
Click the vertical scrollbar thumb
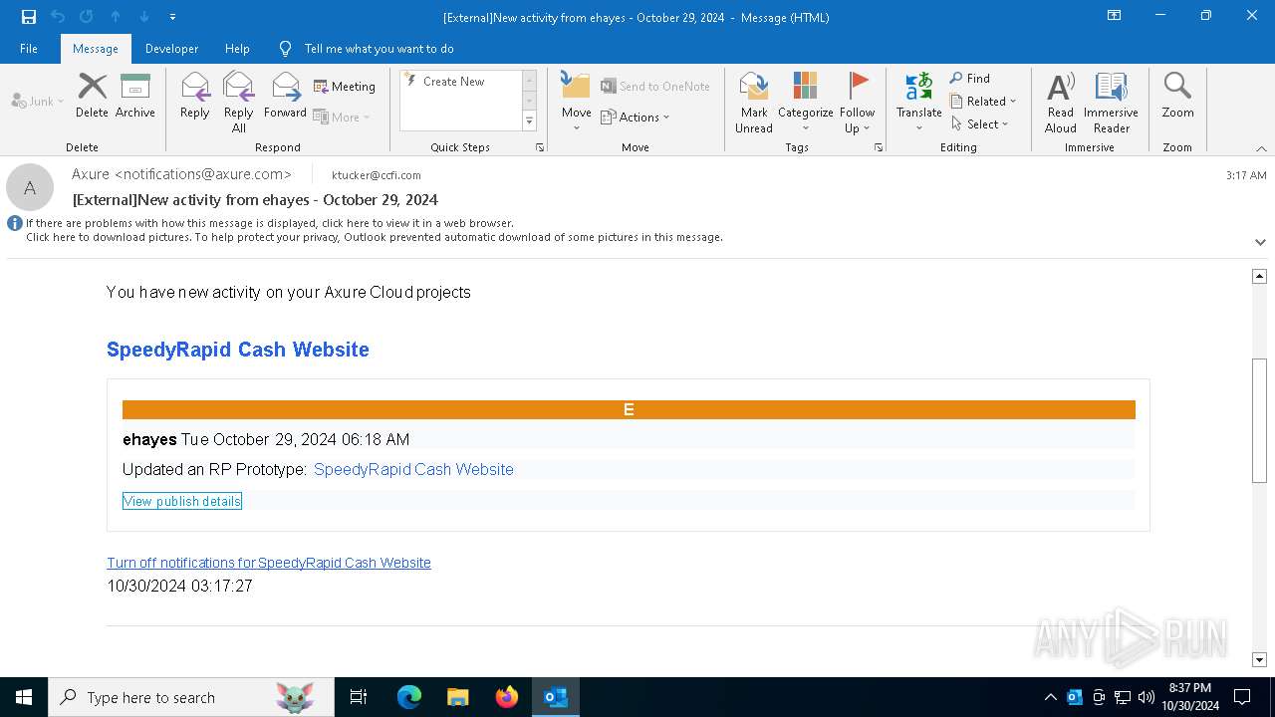(1259, 420)
